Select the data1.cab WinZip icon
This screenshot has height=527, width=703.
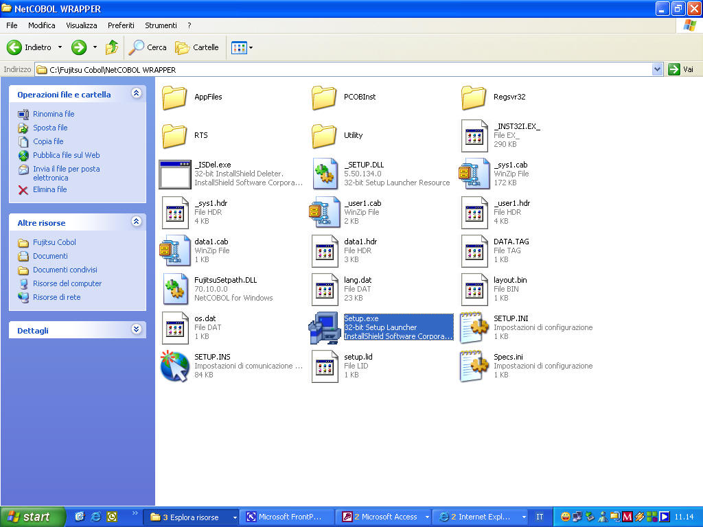pos(175,251)
